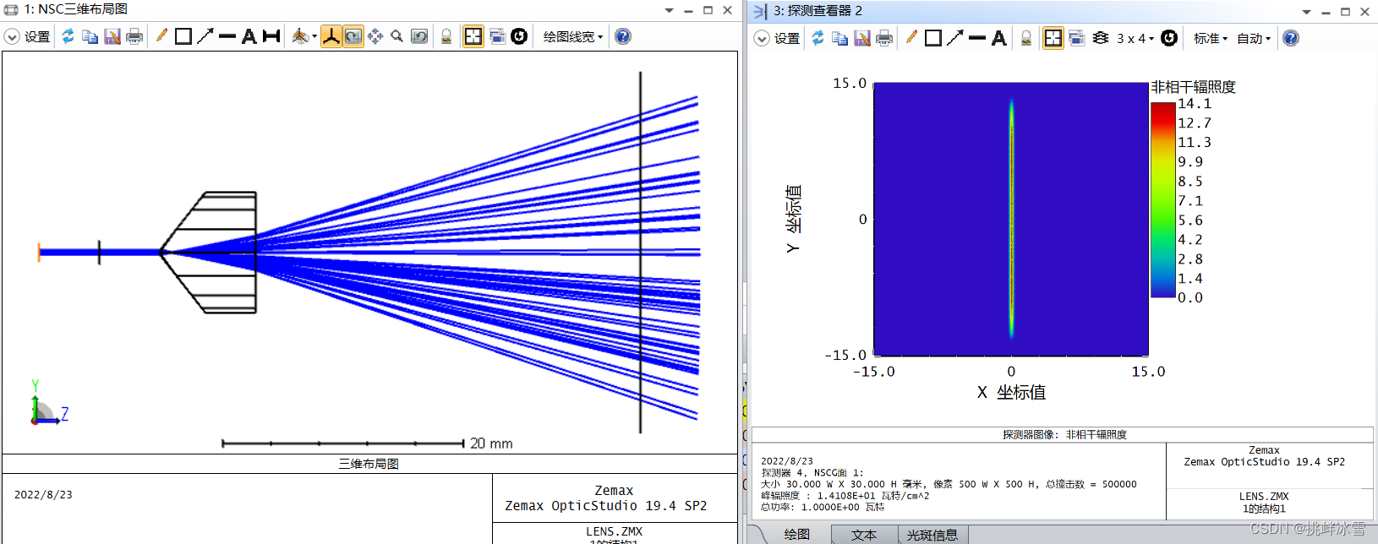
Task: Open 设置 in NSC 3D layout window
Action: (37, 37)
